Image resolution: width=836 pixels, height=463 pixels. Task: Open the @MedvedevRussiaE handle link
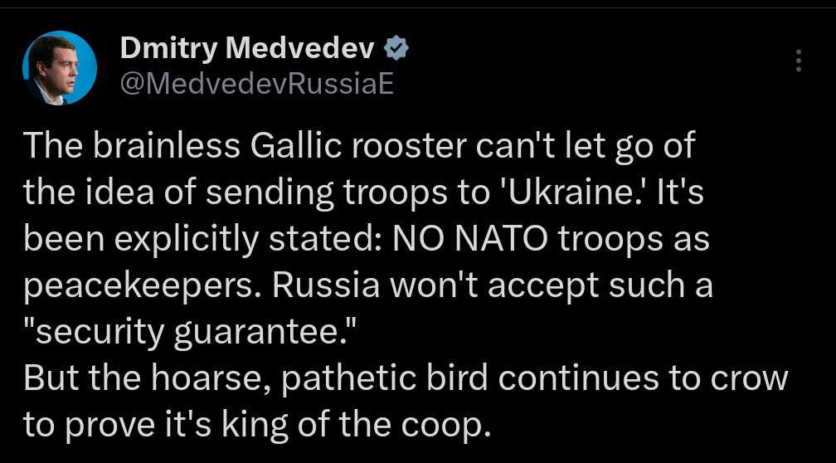pyautogui.click(x=257, y=83)
